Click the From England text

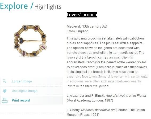click(x=77, y=31)
